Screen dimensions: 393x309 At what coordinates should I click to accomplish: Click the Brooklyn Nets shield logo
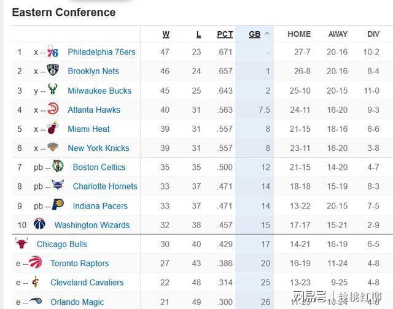[53, 70]
